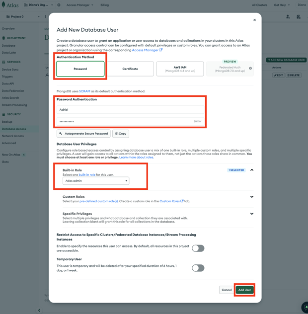This screenshot has height=314, width=308.
Task: Click background Add New Database User button
Action: 286,60
